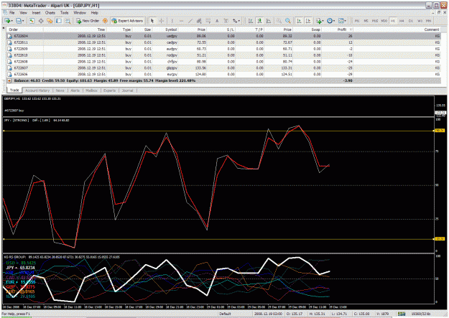
Task: Toggle the Terminal panel icon
Action: coord(59,21)
